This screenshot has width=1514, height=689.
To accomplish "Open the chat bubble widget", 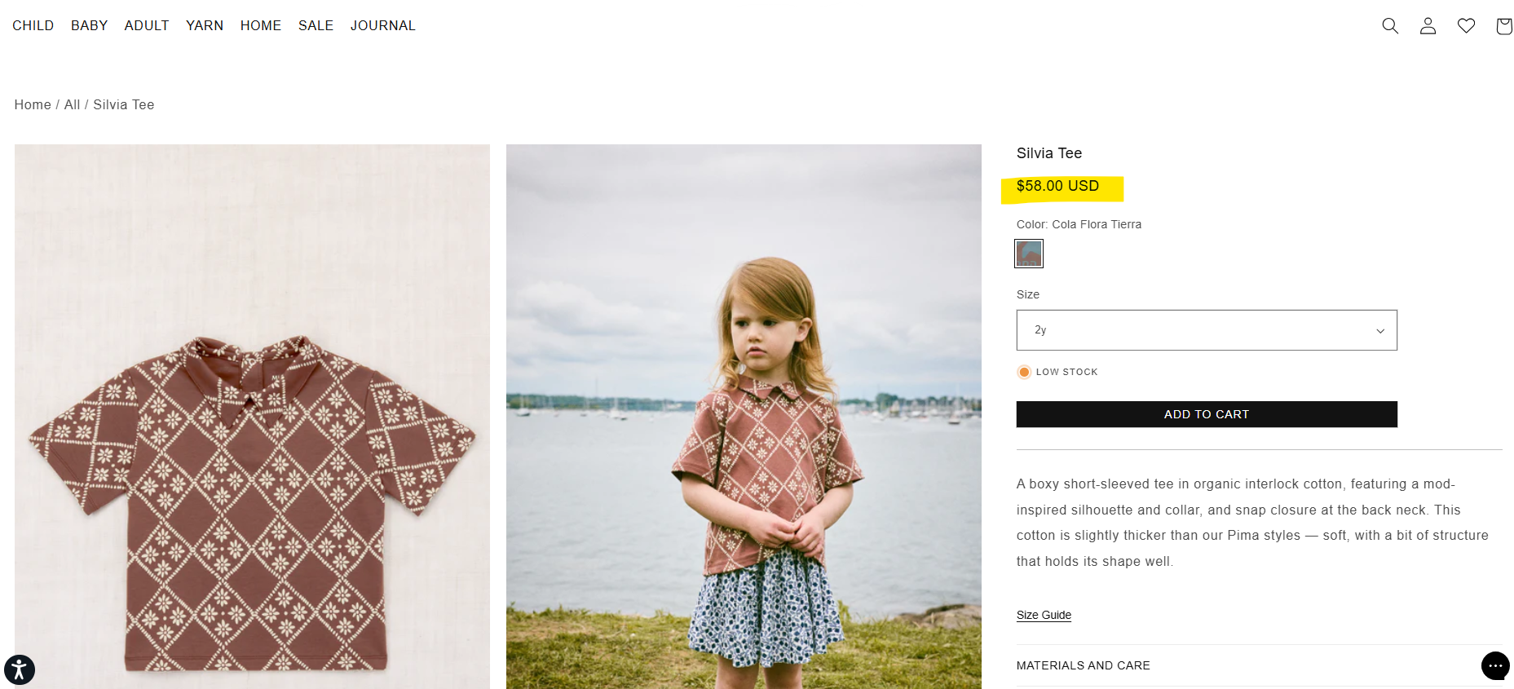I will 1494,665.
